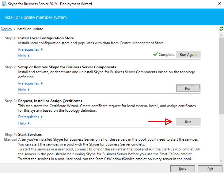
Task: Click the green refresh icon
Action: click(x=221, y=29)
